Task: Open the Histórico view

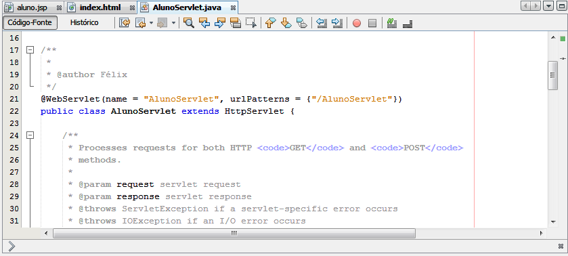Action: point(84,22)
